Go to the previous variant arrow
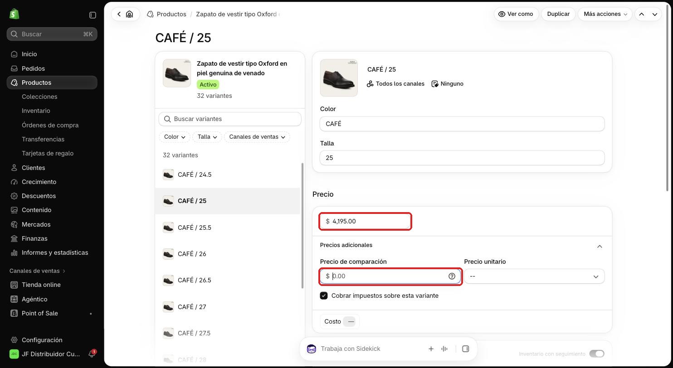673x368 pixels. point(642,14)
